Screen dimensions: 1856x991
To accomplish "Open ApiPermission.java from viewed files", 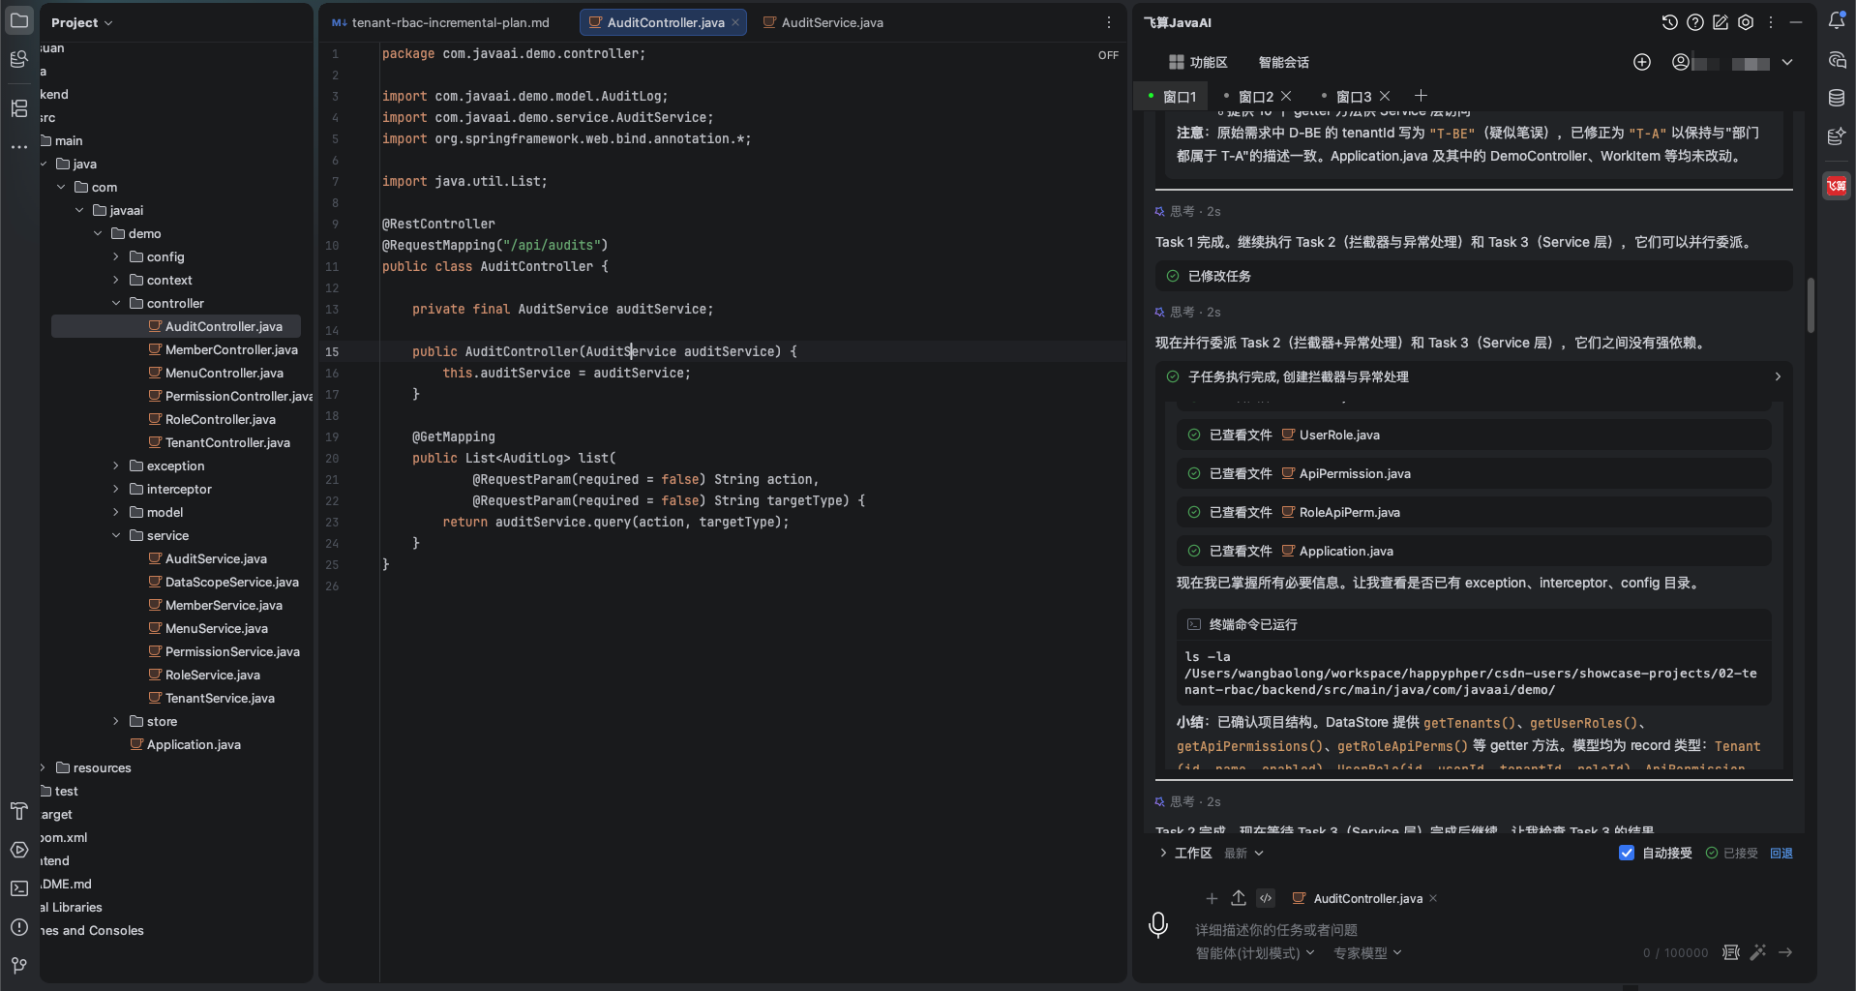I will [x=1355, y=473].
